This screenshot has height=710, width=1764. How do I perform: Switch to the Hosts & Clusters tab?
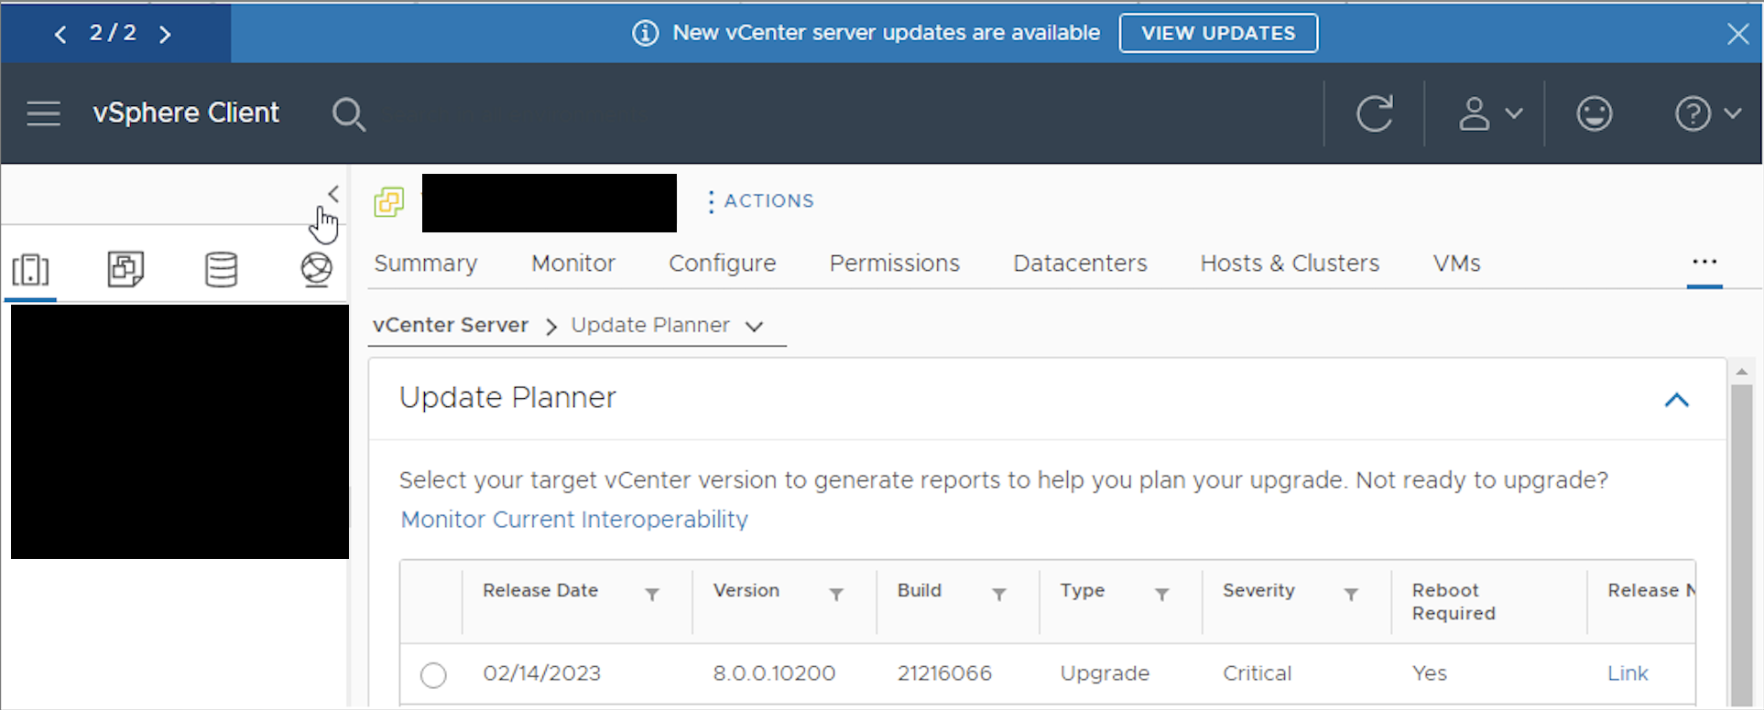pos(1290,264)
